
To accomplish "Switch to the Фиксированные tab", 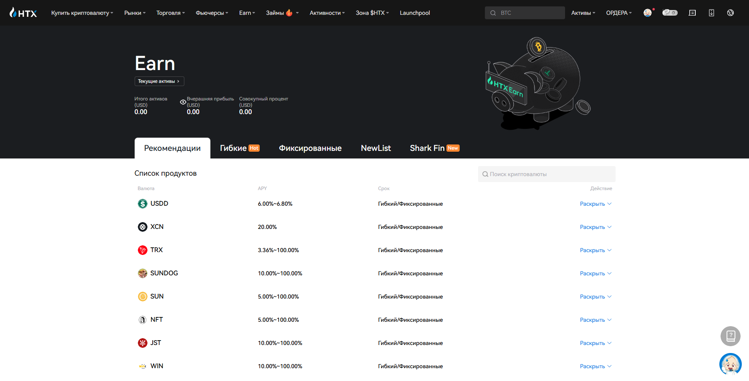I will point(310,148).
